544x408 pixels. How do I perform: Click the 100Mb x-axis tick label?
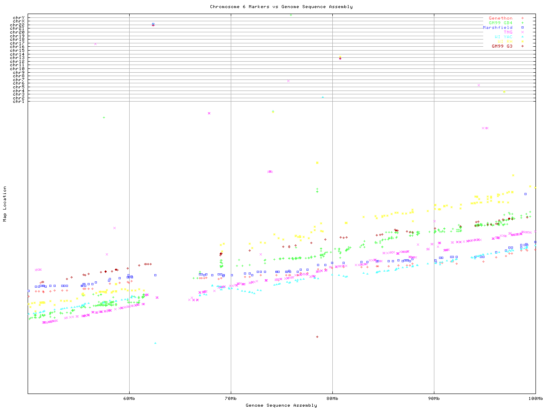coord(535,399)
